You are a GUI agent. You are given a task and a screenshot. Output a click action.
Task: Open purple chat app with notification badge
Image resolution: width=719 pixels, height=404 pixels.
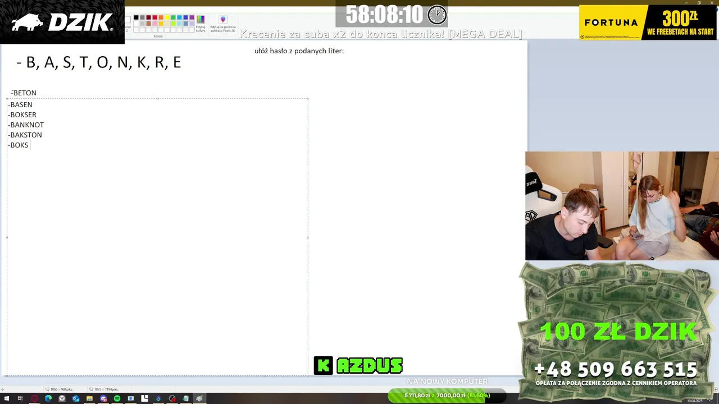[103, 398]
